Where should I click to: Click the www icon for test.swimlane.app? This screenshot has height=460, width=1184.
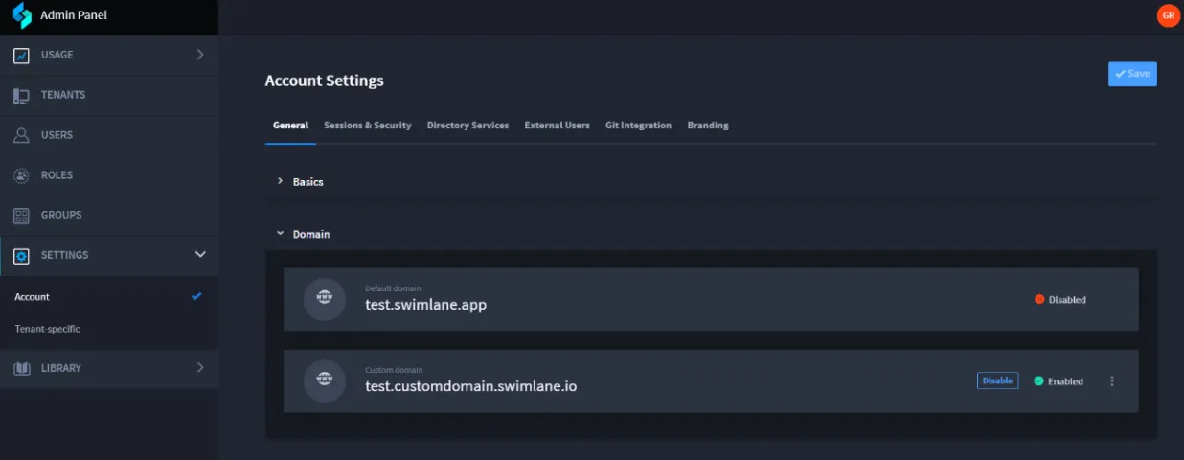(325, 299)
